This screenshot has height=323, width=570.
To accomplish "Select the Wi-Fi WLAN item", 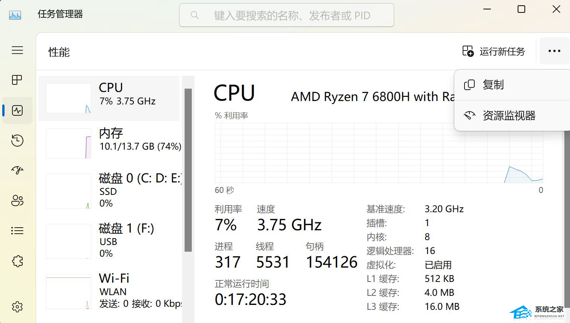I will coord(109,291).
